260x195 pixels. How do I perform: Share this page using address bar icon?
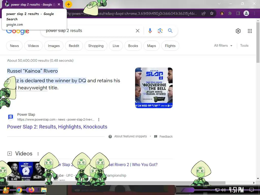(x=204, y=13)
